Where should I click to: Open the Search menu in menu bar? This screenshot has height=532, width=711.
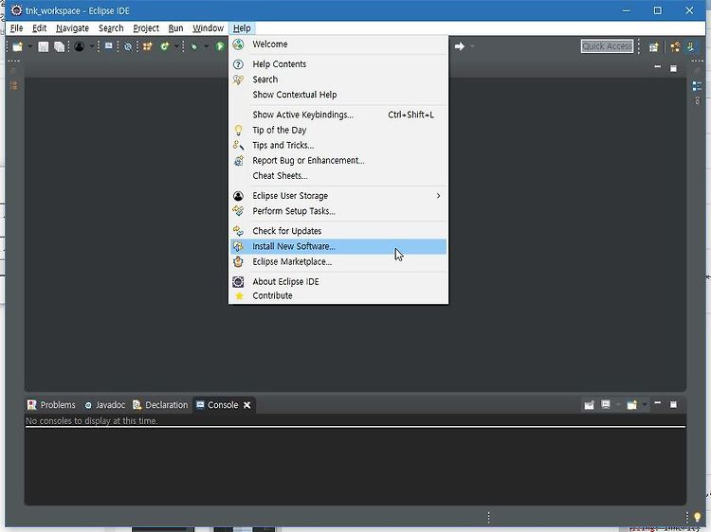(x=111, y=28)
